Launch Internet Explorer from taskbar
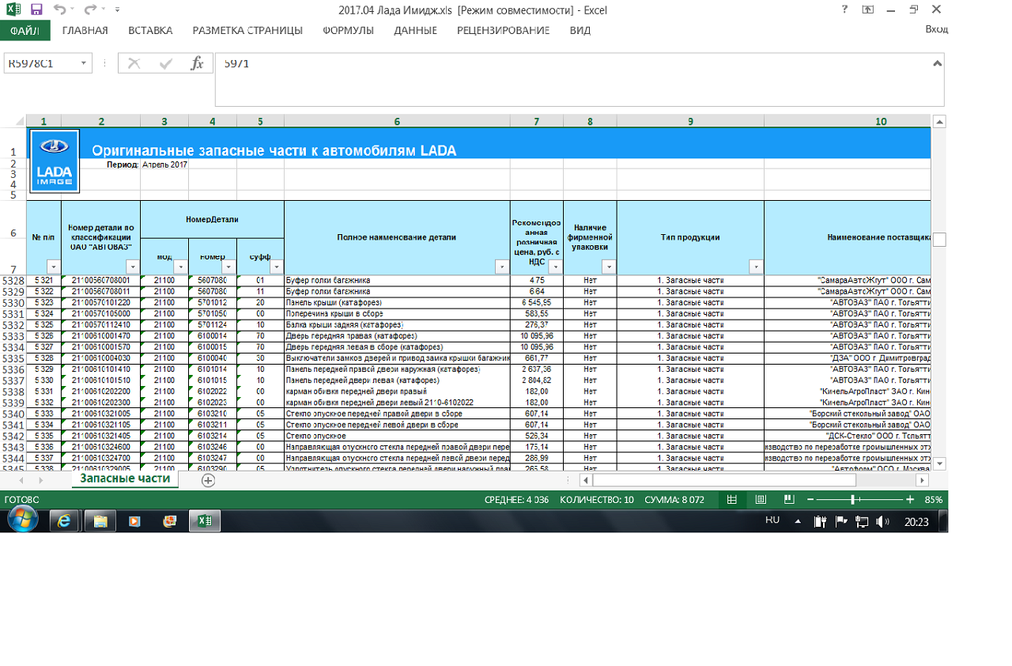The image size is (1012, 666). [64, 521]
